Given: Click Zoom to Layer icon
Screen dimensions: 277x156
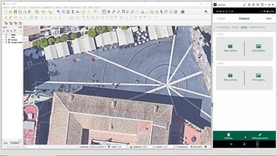Looking at the screenshot, I should 133,12.
